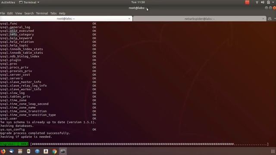The width and height of the screenshot is (276, 155).
Task: Expand the system menu arrow in top bar
Action: click(273, 2)
